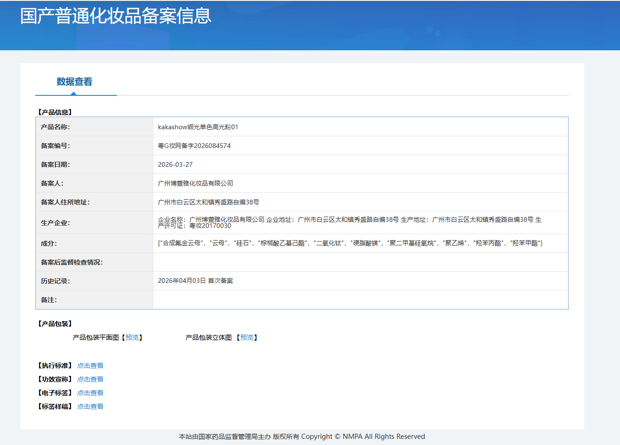Select filer address 广州市白云区太和镇秀盛路自编38号
Image resolution: width=620 pixels, height=445 pixels.
point(209,202)
